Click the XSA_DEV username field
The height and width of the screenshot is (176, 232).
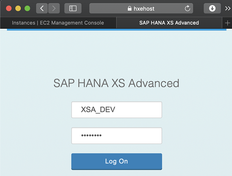coord(117,110)
